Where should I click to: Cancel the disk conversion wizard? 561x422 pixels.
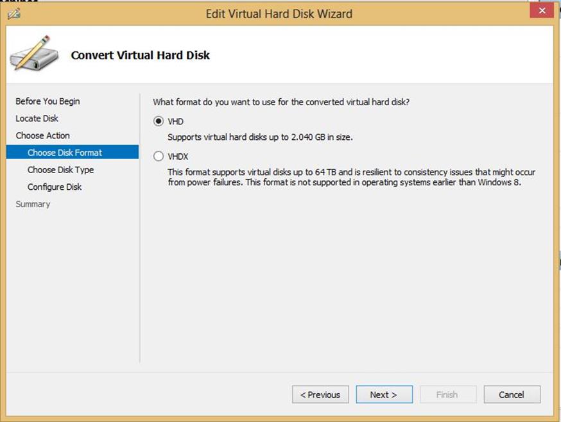pyautogui.click(x=512, y=394)
